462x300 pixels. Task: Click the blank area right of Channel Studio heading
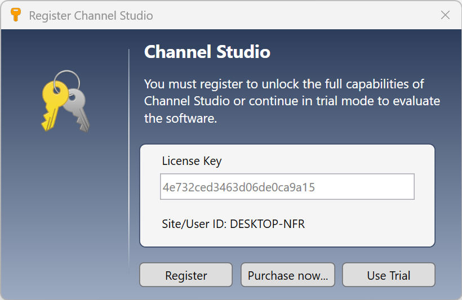[x=361, y=52]
